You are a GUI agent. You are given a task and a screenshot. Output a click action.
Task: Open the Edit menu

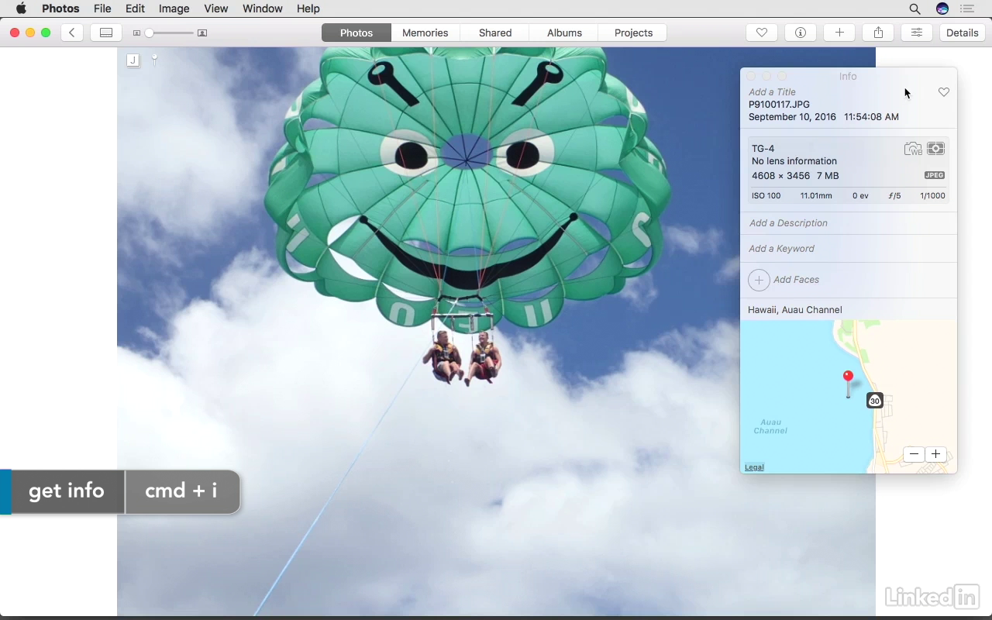(x=135, y=9)
